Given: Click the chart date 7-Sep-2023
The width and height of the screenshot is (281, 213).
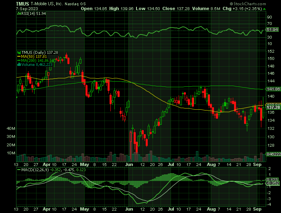Looking at the screenshot, I should [27, 8].
